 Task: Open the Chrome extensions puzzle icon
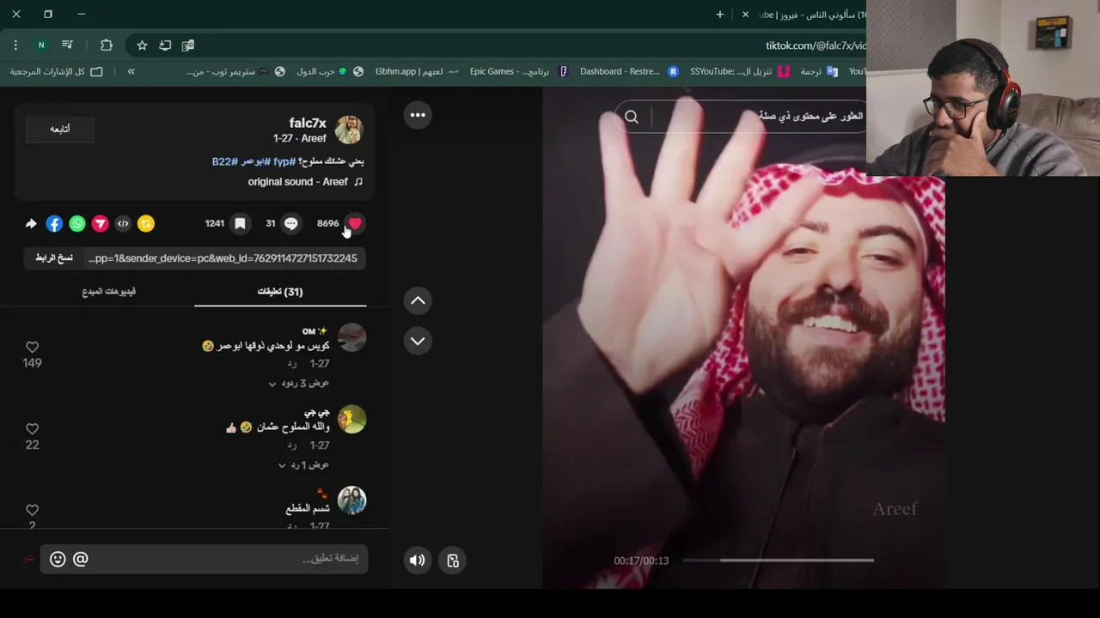click(107, 45)
